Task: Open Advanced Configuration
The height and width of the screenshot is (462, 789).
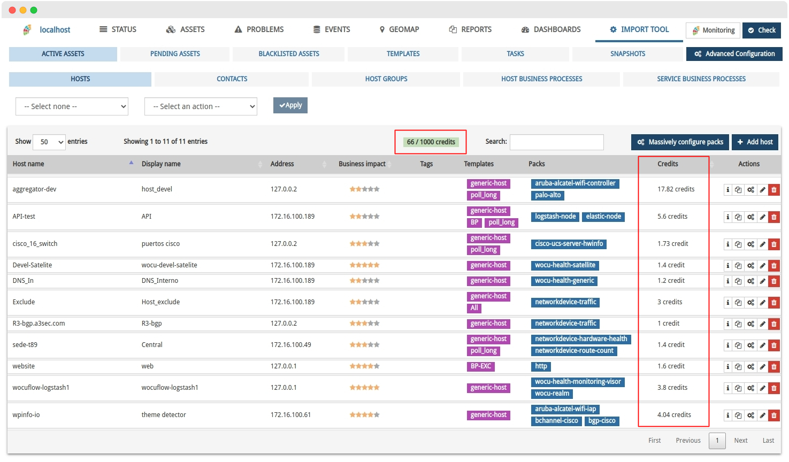Action: [734, 54]
